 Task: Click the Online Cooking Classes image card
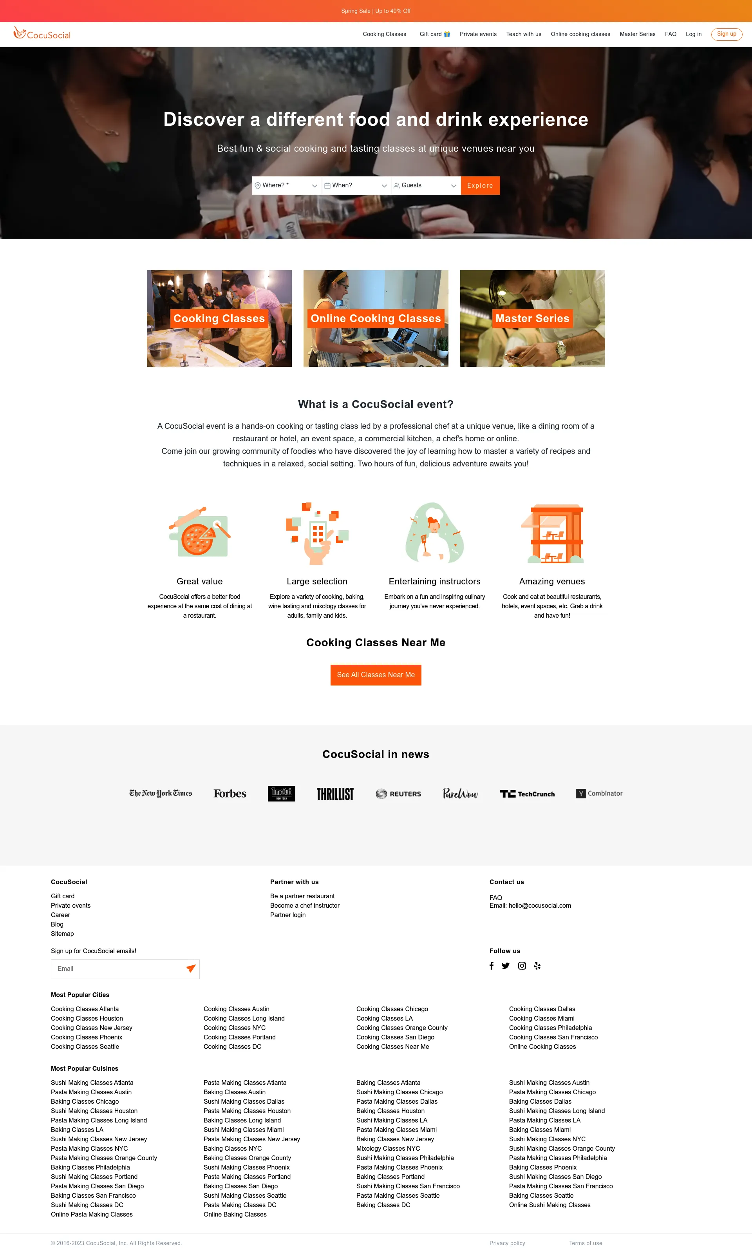tap(375, 318)
